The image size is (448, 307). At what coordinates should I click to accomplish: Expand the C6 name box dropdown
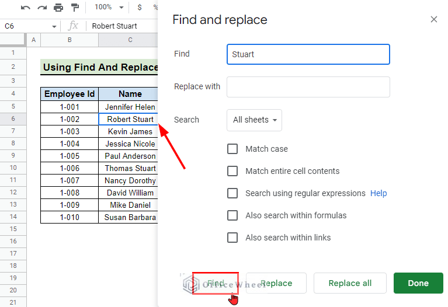54,26
